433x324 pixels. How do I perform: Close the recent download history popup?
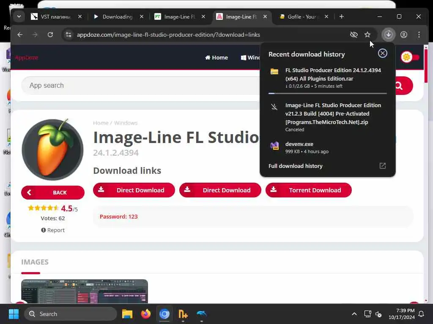click(382, 53)
